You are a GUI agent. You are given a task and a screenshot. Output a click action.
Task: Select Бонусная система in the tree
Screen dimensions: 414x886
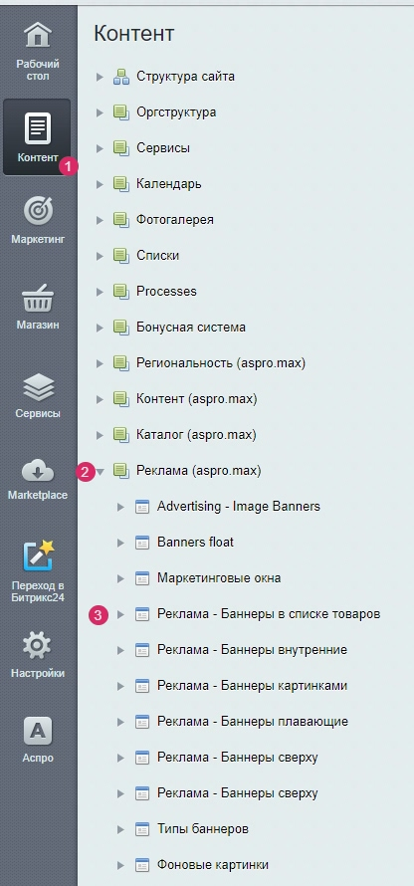tap(191, 328)
